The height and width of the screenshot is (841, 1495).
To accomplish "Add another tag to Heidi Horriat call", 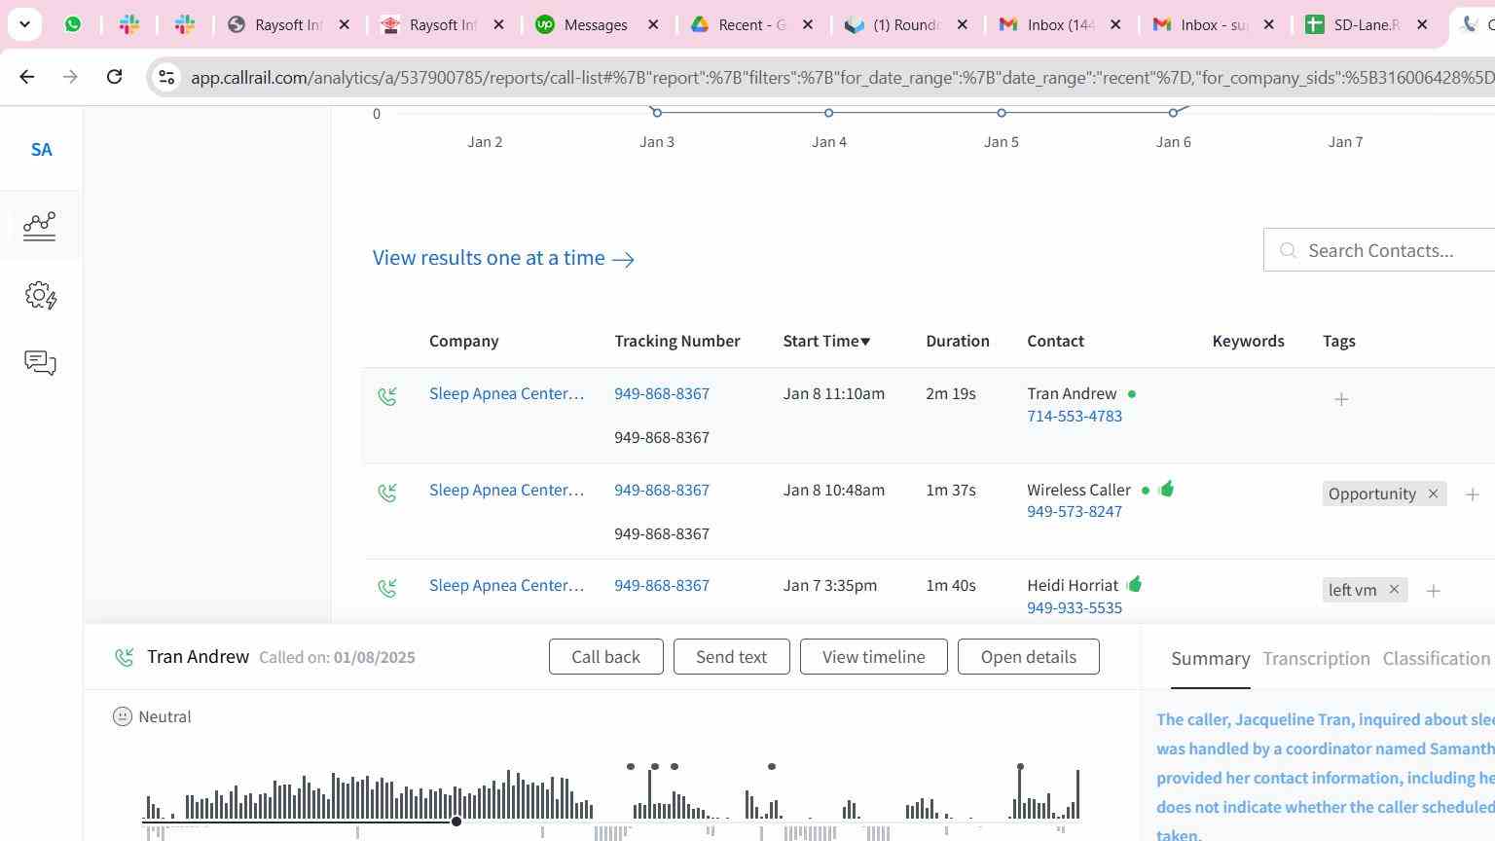I will pos(1433,591).
